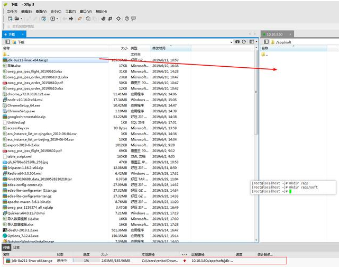Image resolution: width=339 pixels, height=267 pixels.
Task: Switch to the 10.10.3.60 remote tab
Action: (x=275, y=33)
